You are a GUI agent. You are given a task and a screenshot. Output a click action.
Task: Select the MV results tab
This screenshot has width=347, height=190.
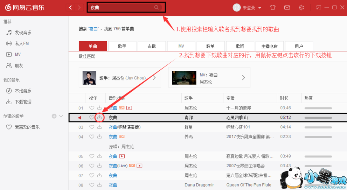coord(181,46)
